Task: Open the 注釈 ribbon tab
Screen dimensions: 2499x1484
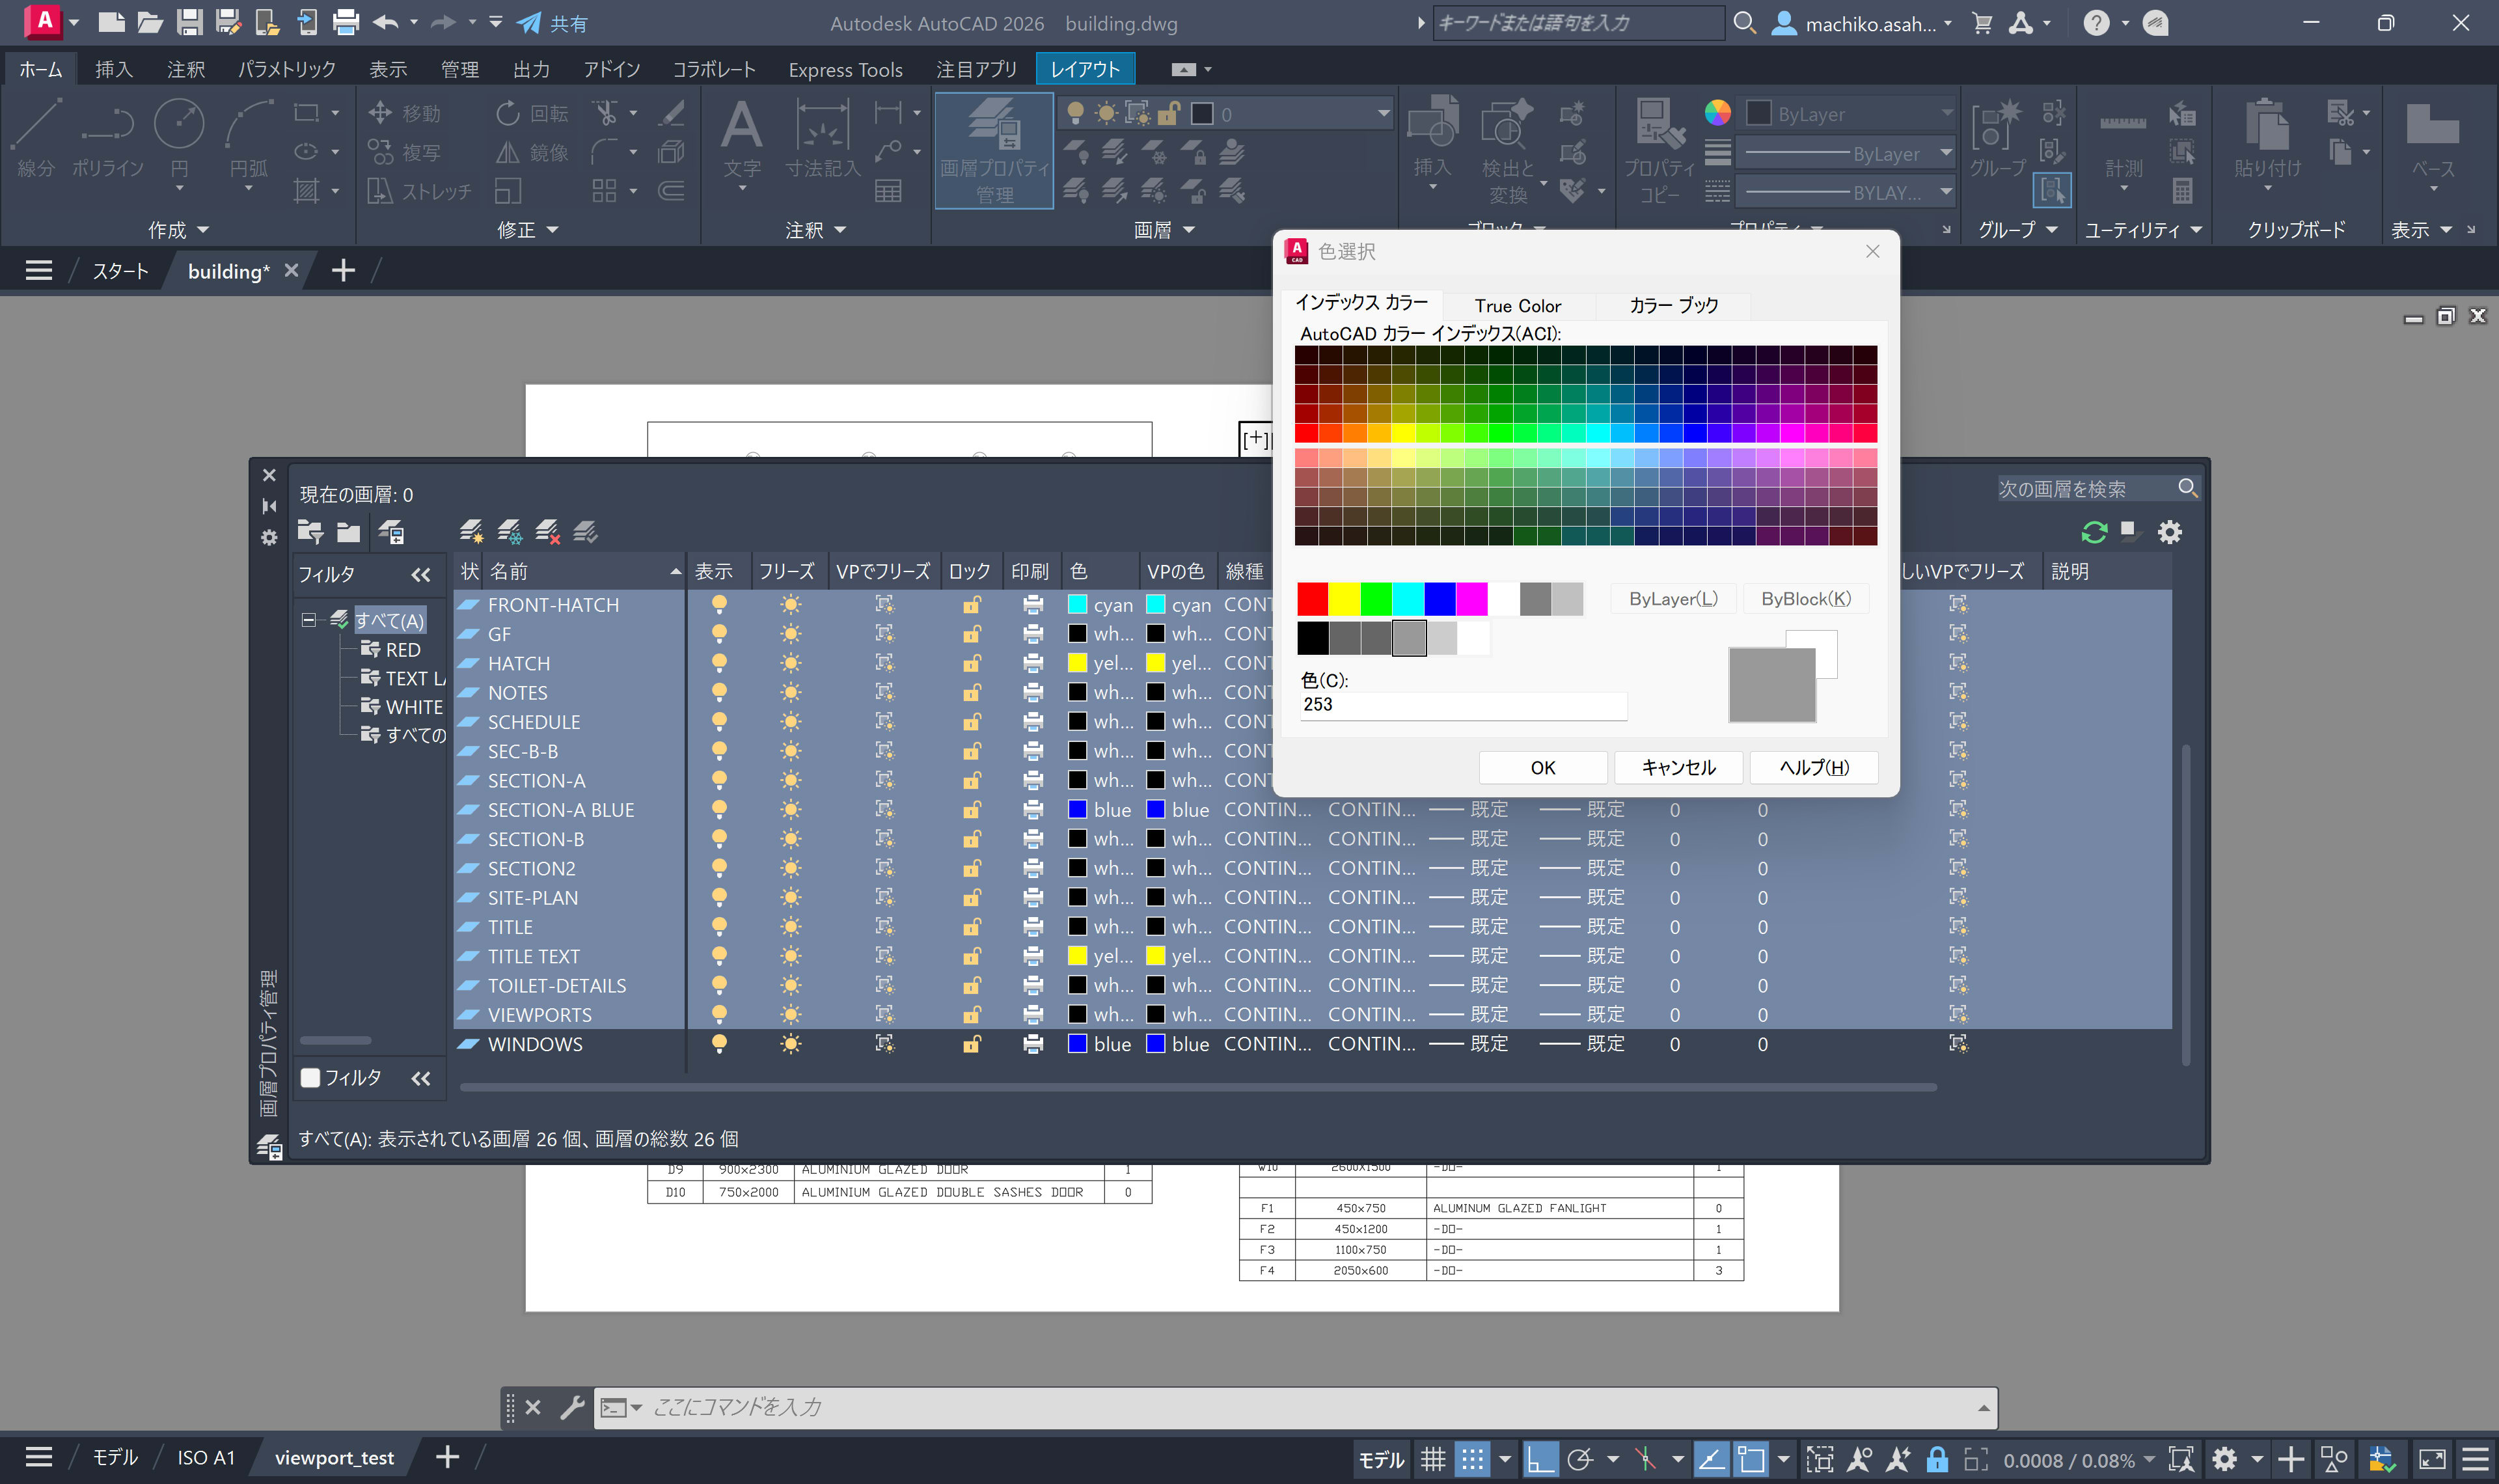Action: pos(186,69)
